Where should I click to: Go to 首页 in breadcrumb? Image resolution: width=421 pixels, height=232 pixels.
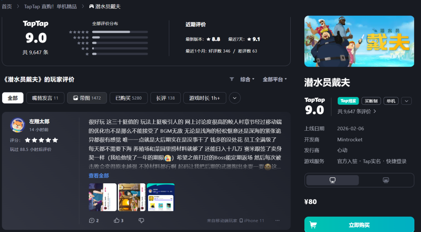coord(7,7)
